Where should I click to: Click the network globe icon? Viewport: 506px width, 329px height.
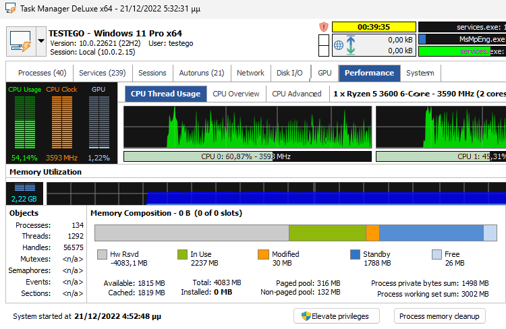(339, 45)
